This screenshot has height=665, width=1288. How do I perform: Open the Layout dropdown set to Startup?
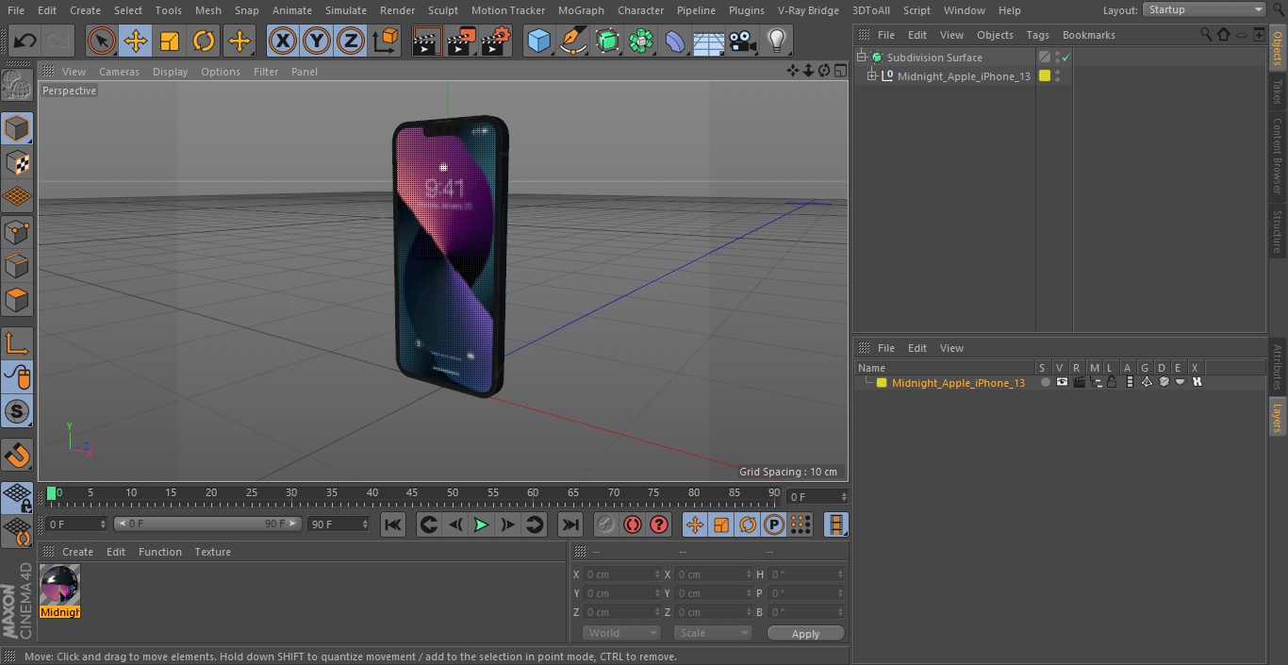pos(1205,9)
